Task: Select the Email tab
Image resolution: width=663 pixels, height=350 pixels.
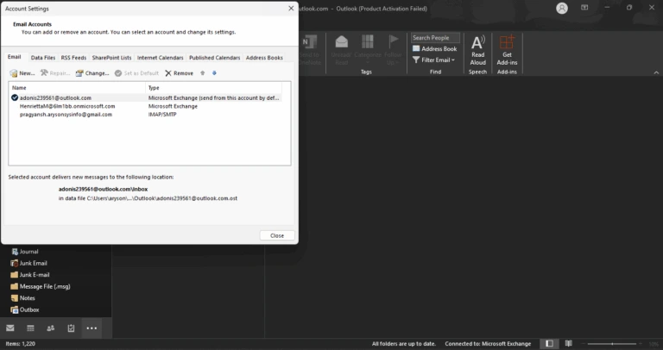Action: pos(15,57)
